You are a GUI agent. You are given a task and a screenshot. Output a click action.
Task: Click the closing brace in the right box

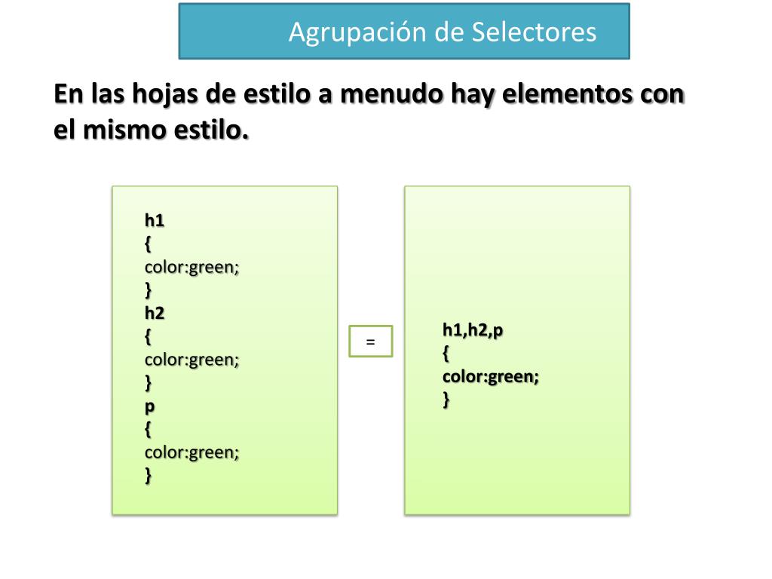(446, 400)
